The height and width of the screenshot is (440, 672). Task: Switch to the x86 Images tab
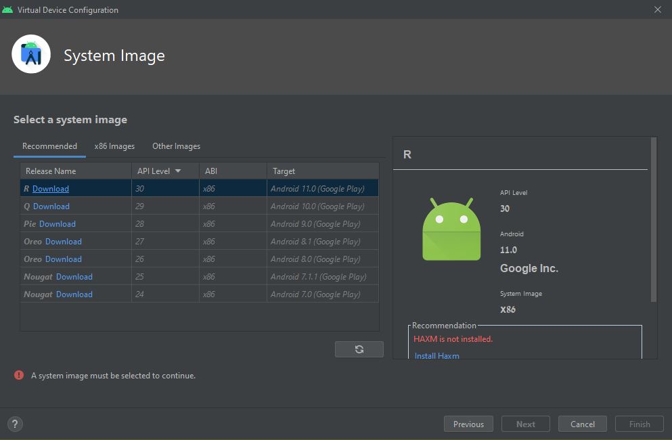[114, 146]
